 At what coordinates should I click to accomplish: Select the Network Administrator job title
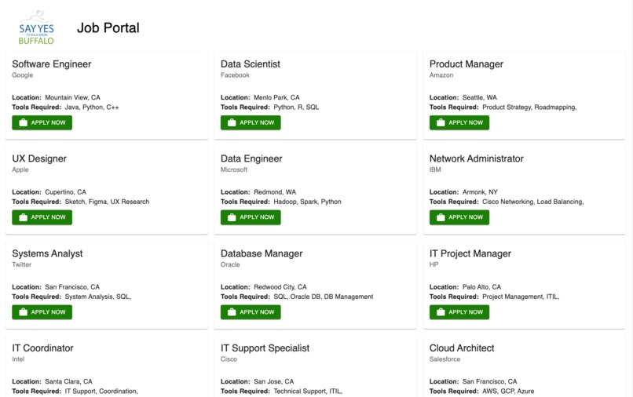click(x=477, y=158)
